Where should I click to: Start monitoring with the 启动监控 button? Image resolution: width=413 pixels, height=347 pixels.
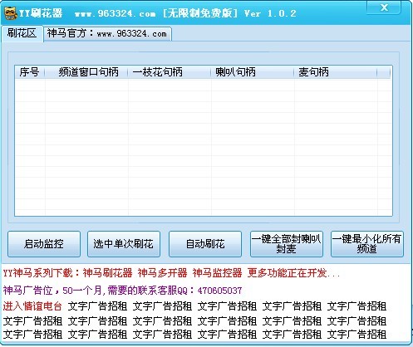pyautogui.click(x=44, y=244)
